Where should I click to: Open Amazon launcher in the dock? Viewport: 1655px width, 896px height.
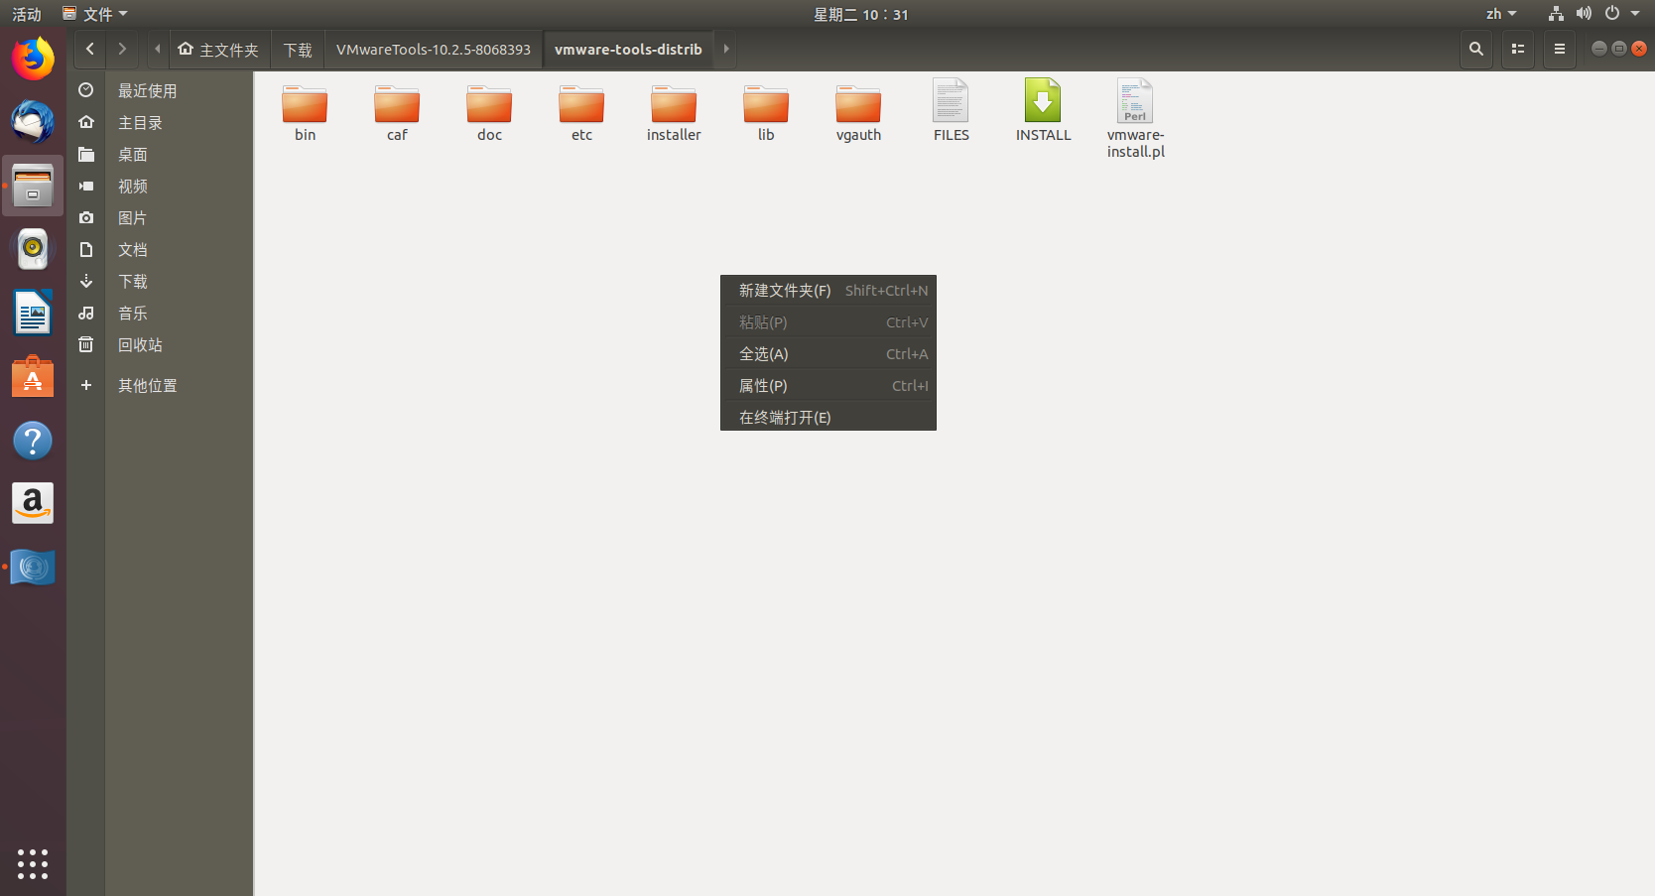coord(33,503)
